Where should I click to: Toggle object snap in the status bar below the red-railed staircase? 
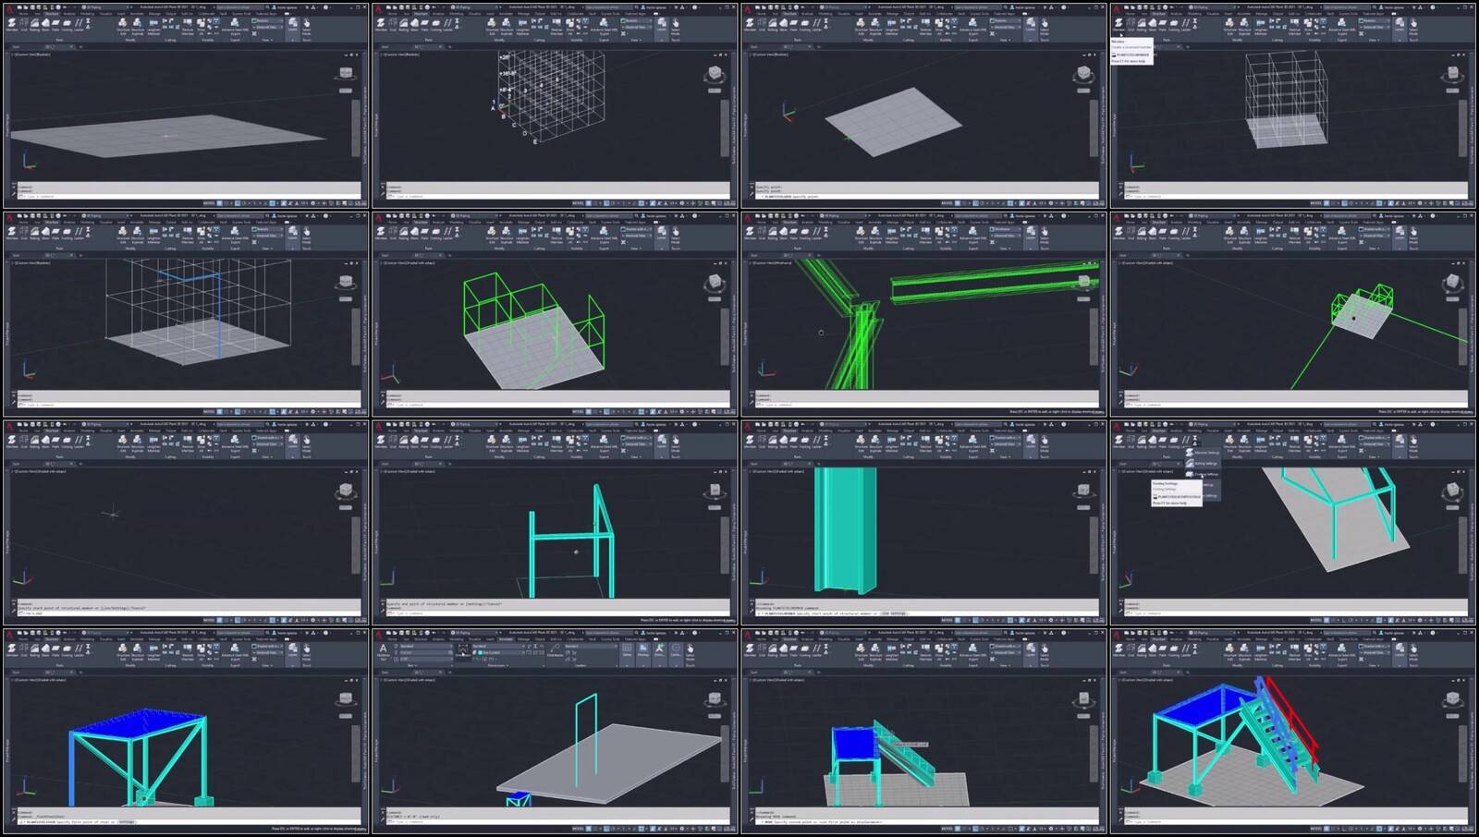(x=1377, y=828)
